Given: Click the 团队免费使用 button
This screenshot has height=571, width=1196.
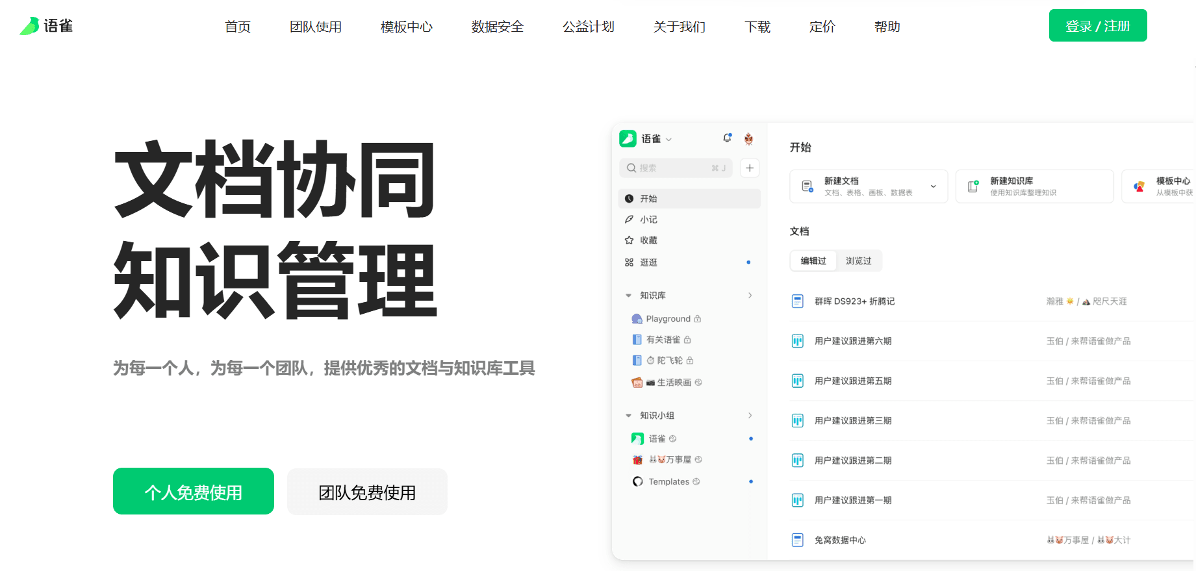Looking at the screenshot, I should pyautogui.click(x=367, y=492).
